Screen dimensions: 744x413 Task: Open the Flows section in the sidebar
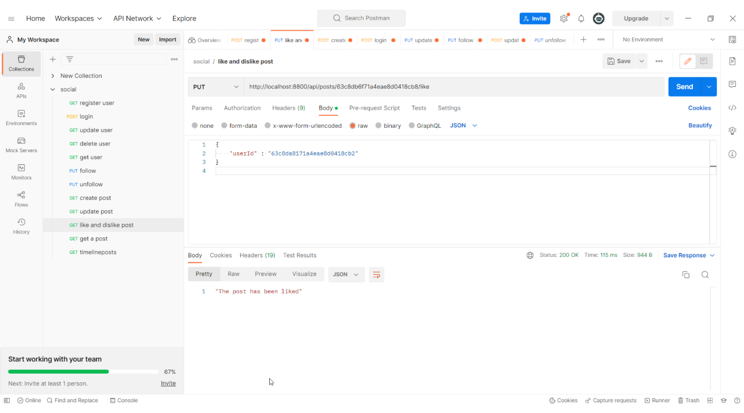point(21,199)
